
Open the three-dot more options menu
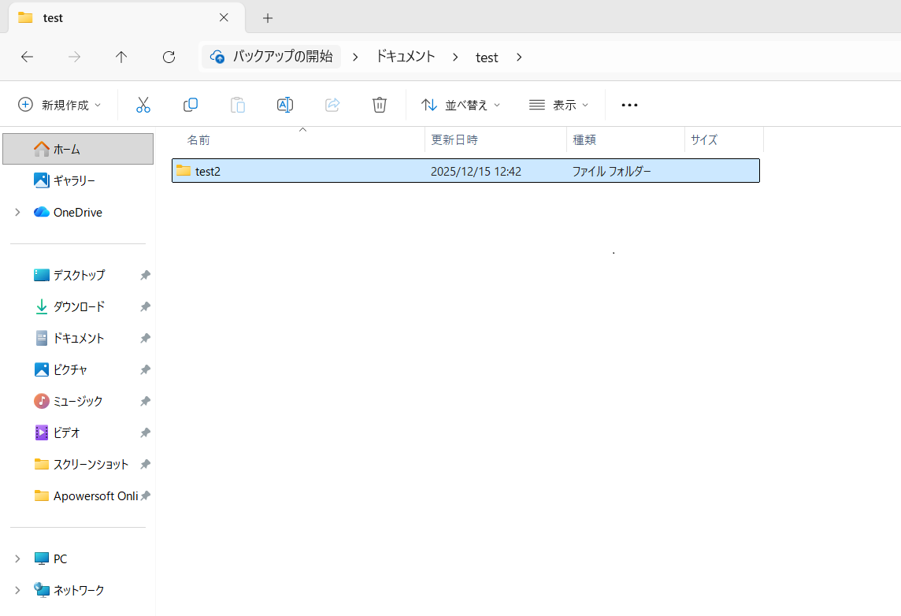tap(629, 105)
